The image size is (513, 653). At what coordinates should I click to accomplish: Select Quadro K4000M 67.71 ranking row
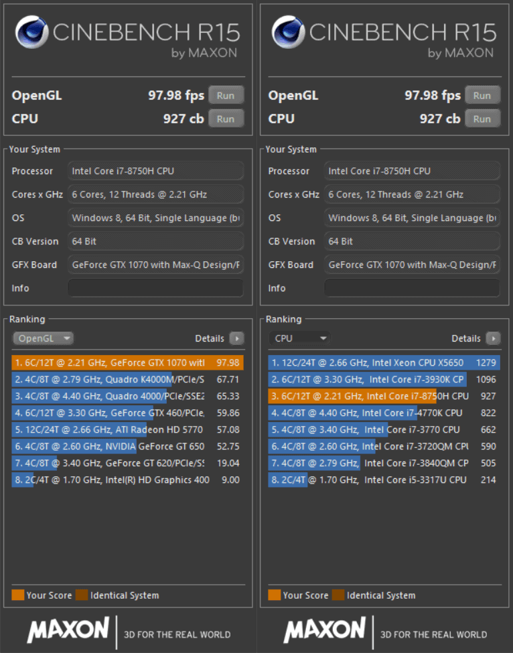[x=127, y=379]
